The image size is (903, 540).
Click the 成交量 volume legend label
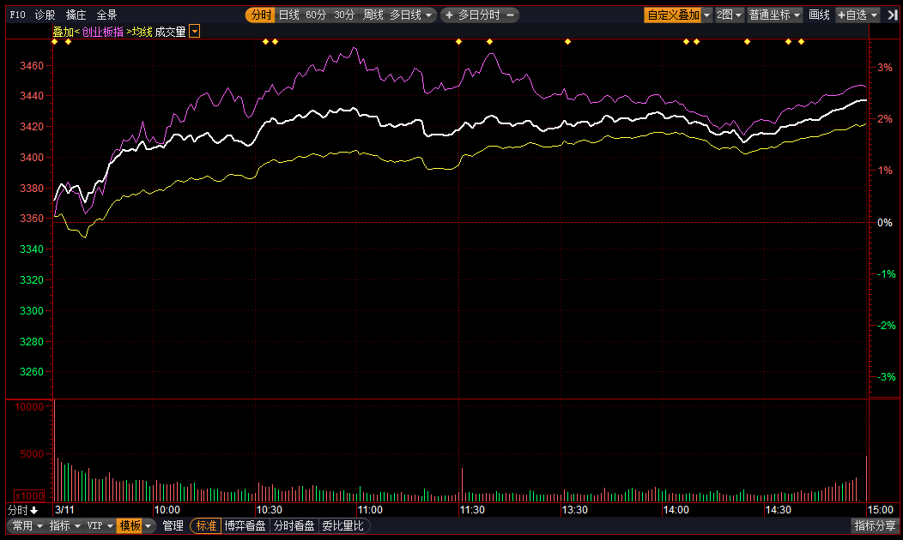(x=170, y=32)
